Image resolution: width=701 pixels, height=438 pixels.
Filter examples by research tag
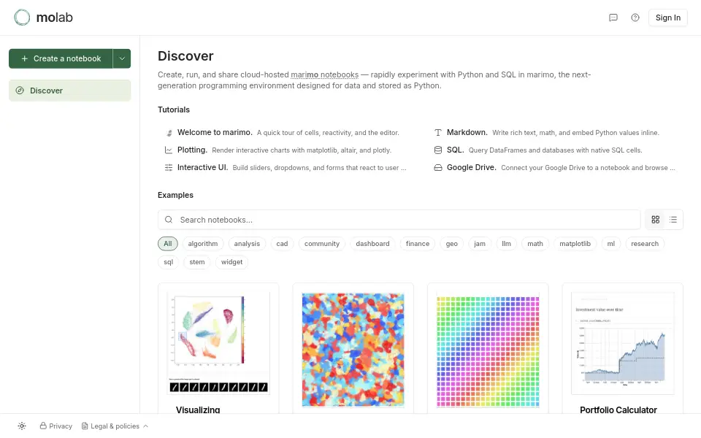click(x=645, y=244)
